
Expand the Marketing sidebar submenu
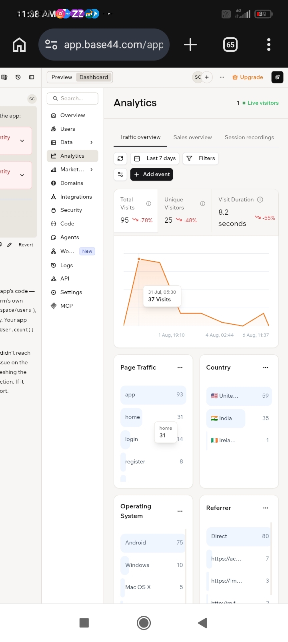point(92,169)
